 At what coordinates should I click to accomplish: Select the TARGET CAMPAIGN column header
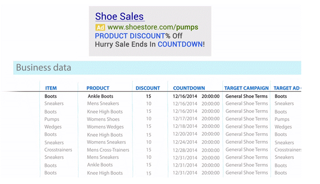point(246,88)
